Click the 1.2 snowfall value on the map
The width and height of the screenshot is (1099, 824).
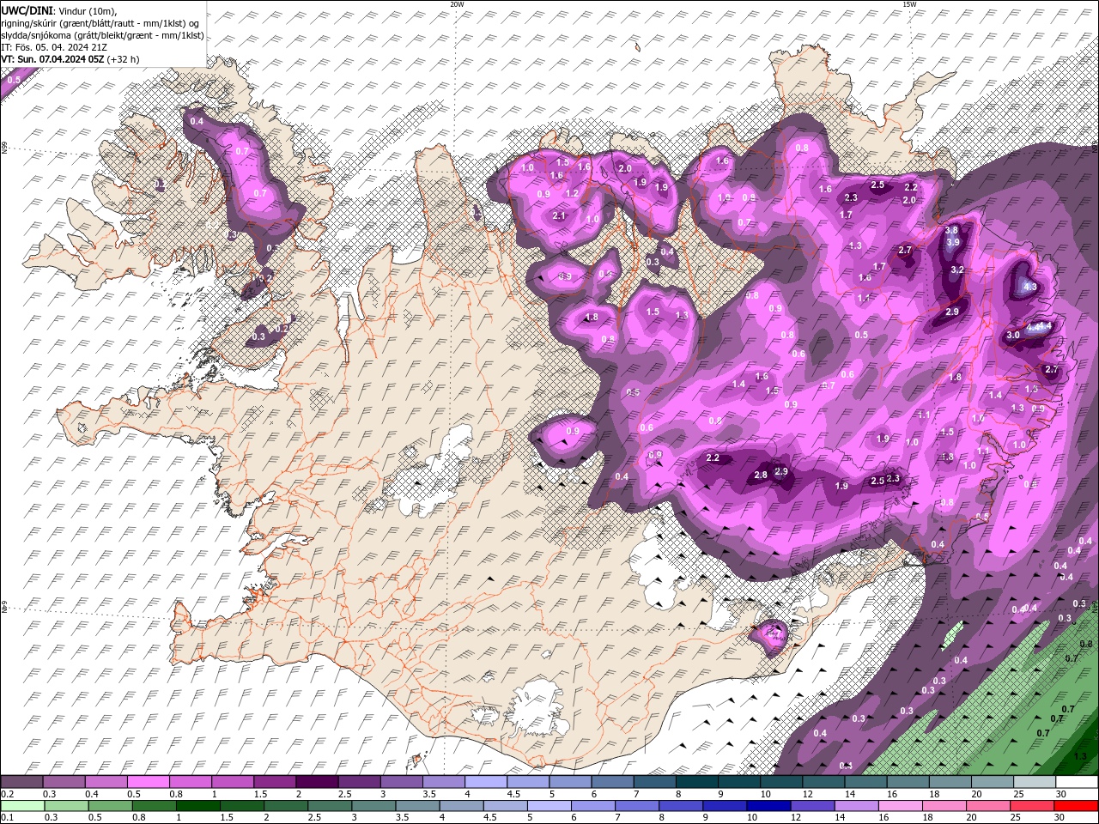coord(572,194)
